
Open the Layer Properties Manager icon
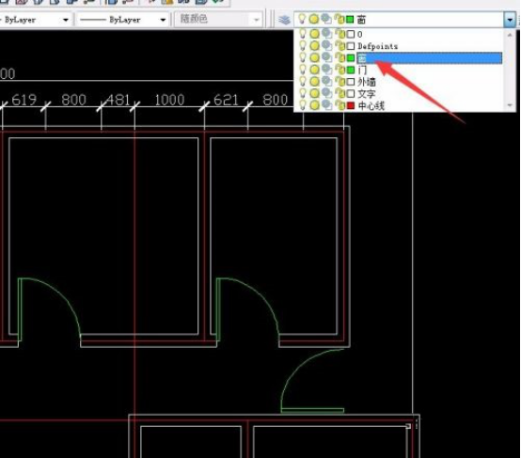[x=284, y=20]
